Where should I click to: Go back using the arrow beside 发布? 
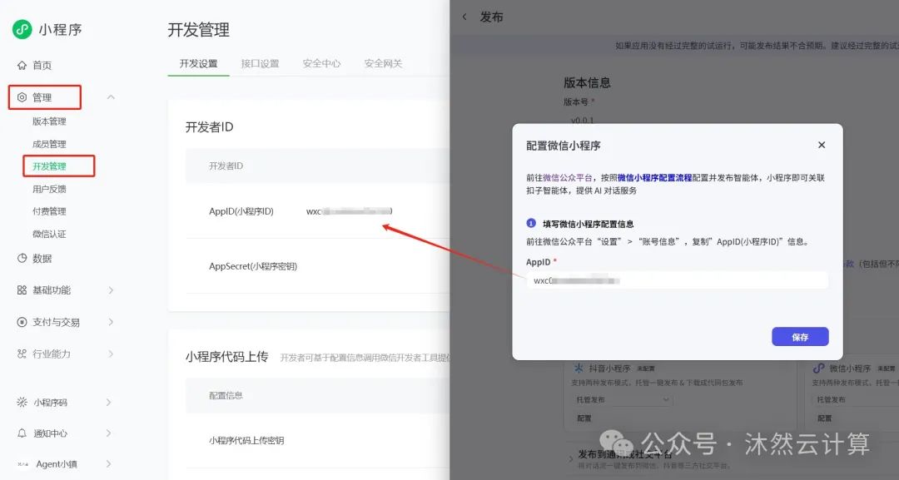point(464,17)
